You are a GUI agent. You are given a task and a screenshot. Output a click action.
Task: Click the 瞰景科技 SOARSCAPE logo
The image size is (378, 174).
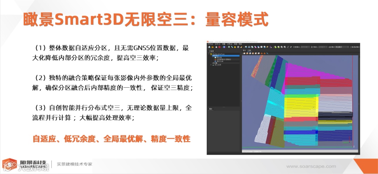pos(24,164)
